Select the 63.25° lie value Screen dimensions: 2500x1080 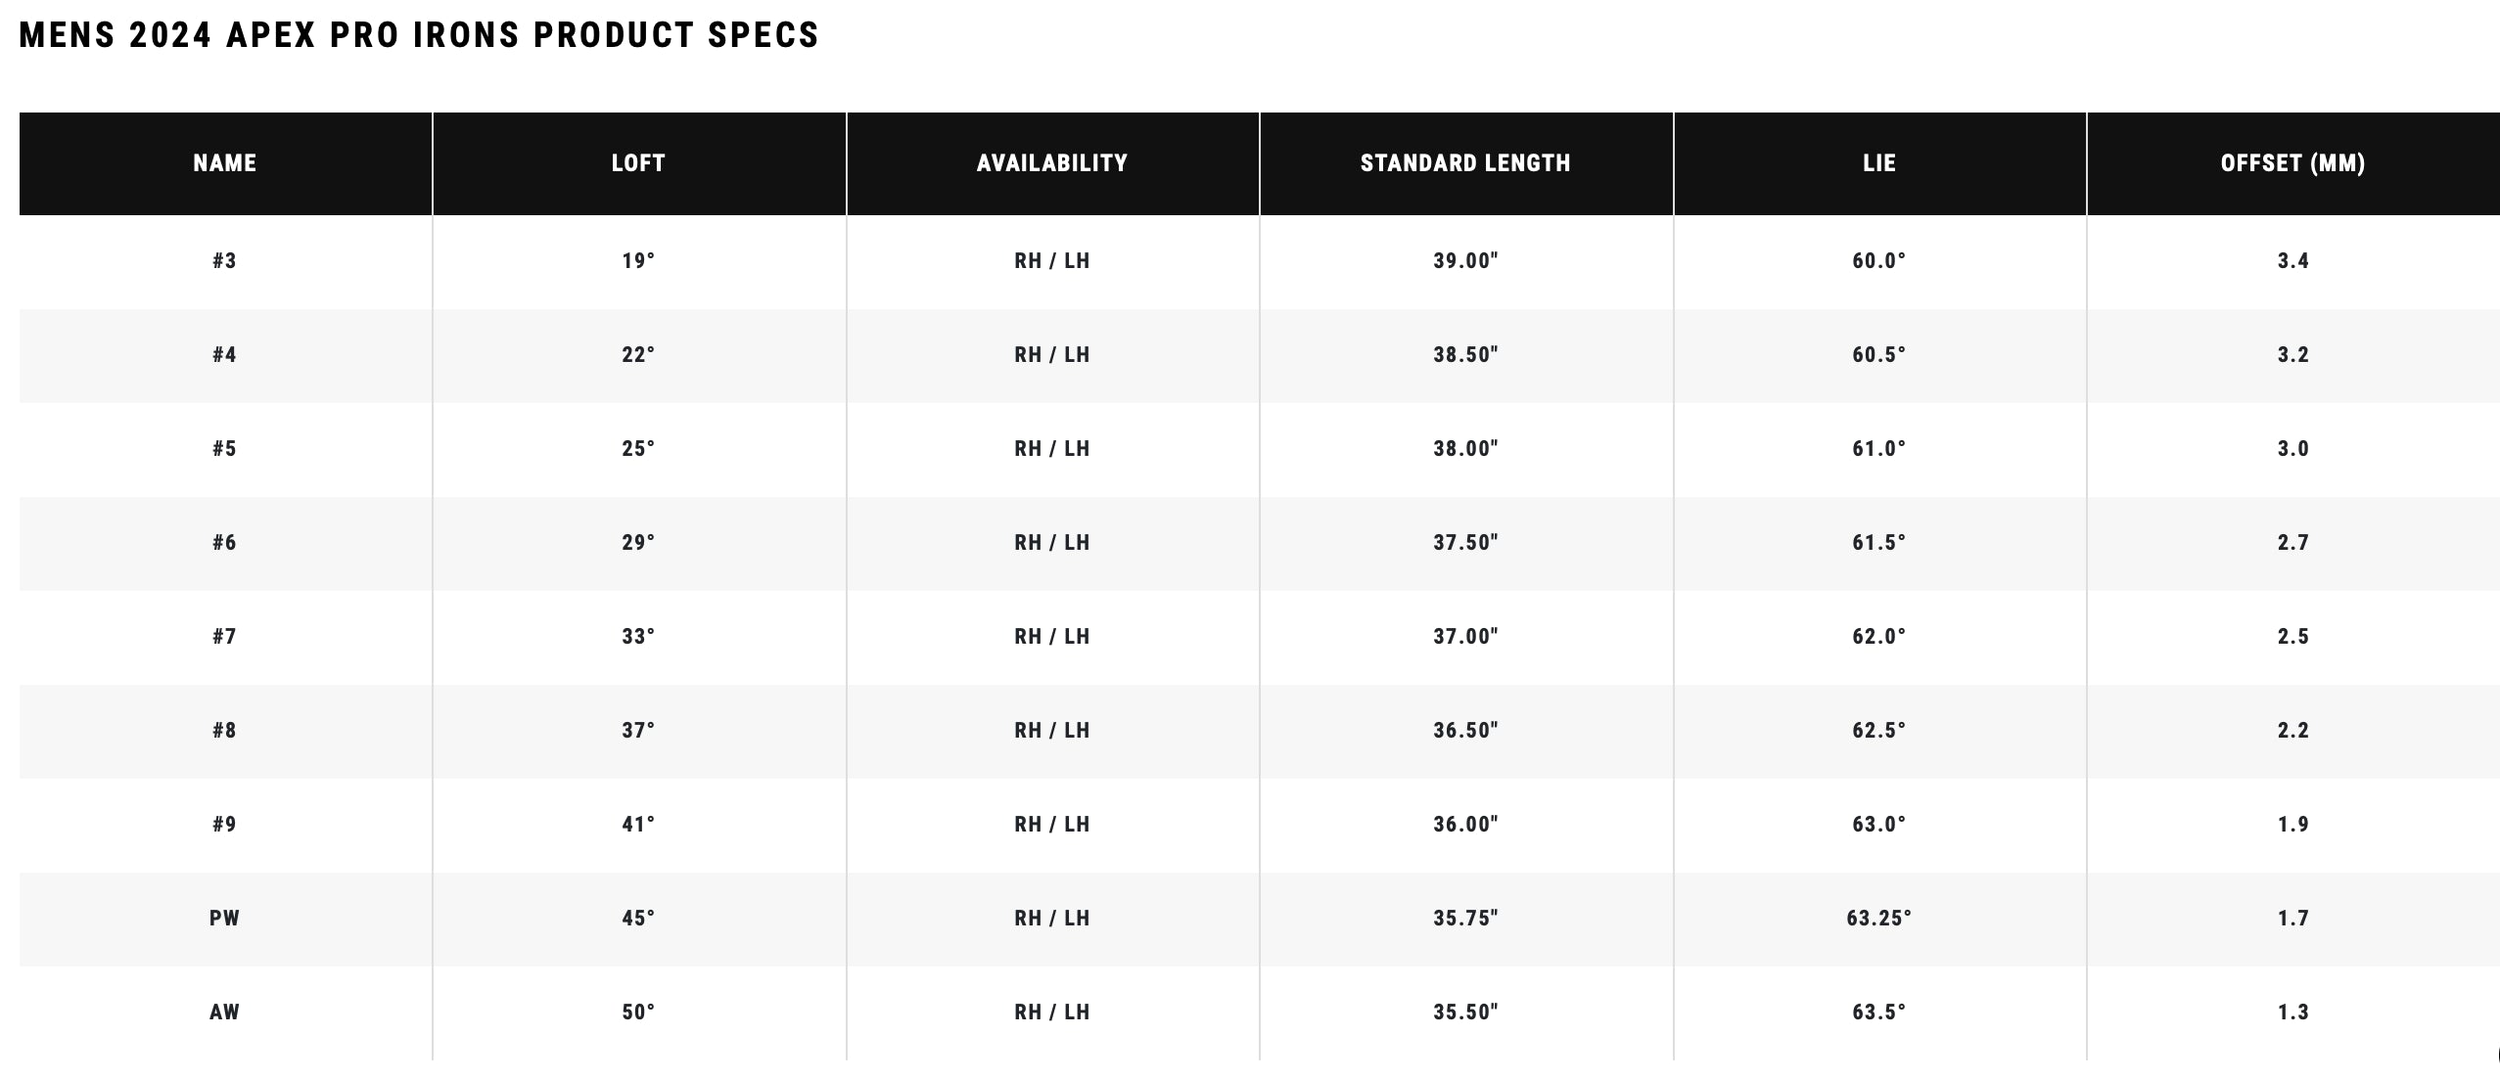[x=1879, y=919]
